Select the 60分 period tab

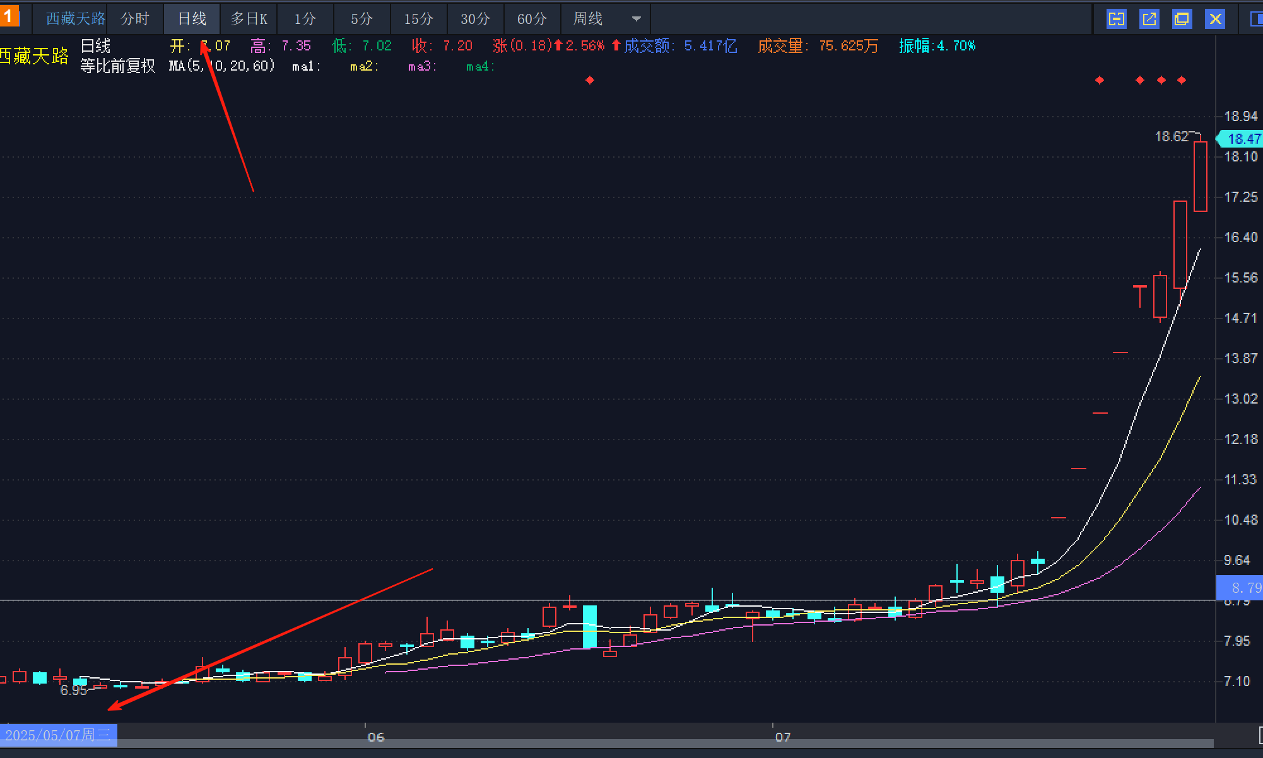(532, 19)
